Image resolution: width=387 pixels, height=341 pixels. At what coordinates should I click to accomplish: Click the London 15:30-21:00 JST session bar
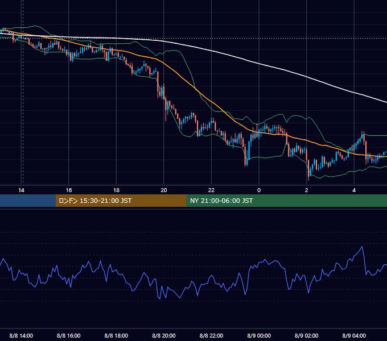click(x=121, y=201)
